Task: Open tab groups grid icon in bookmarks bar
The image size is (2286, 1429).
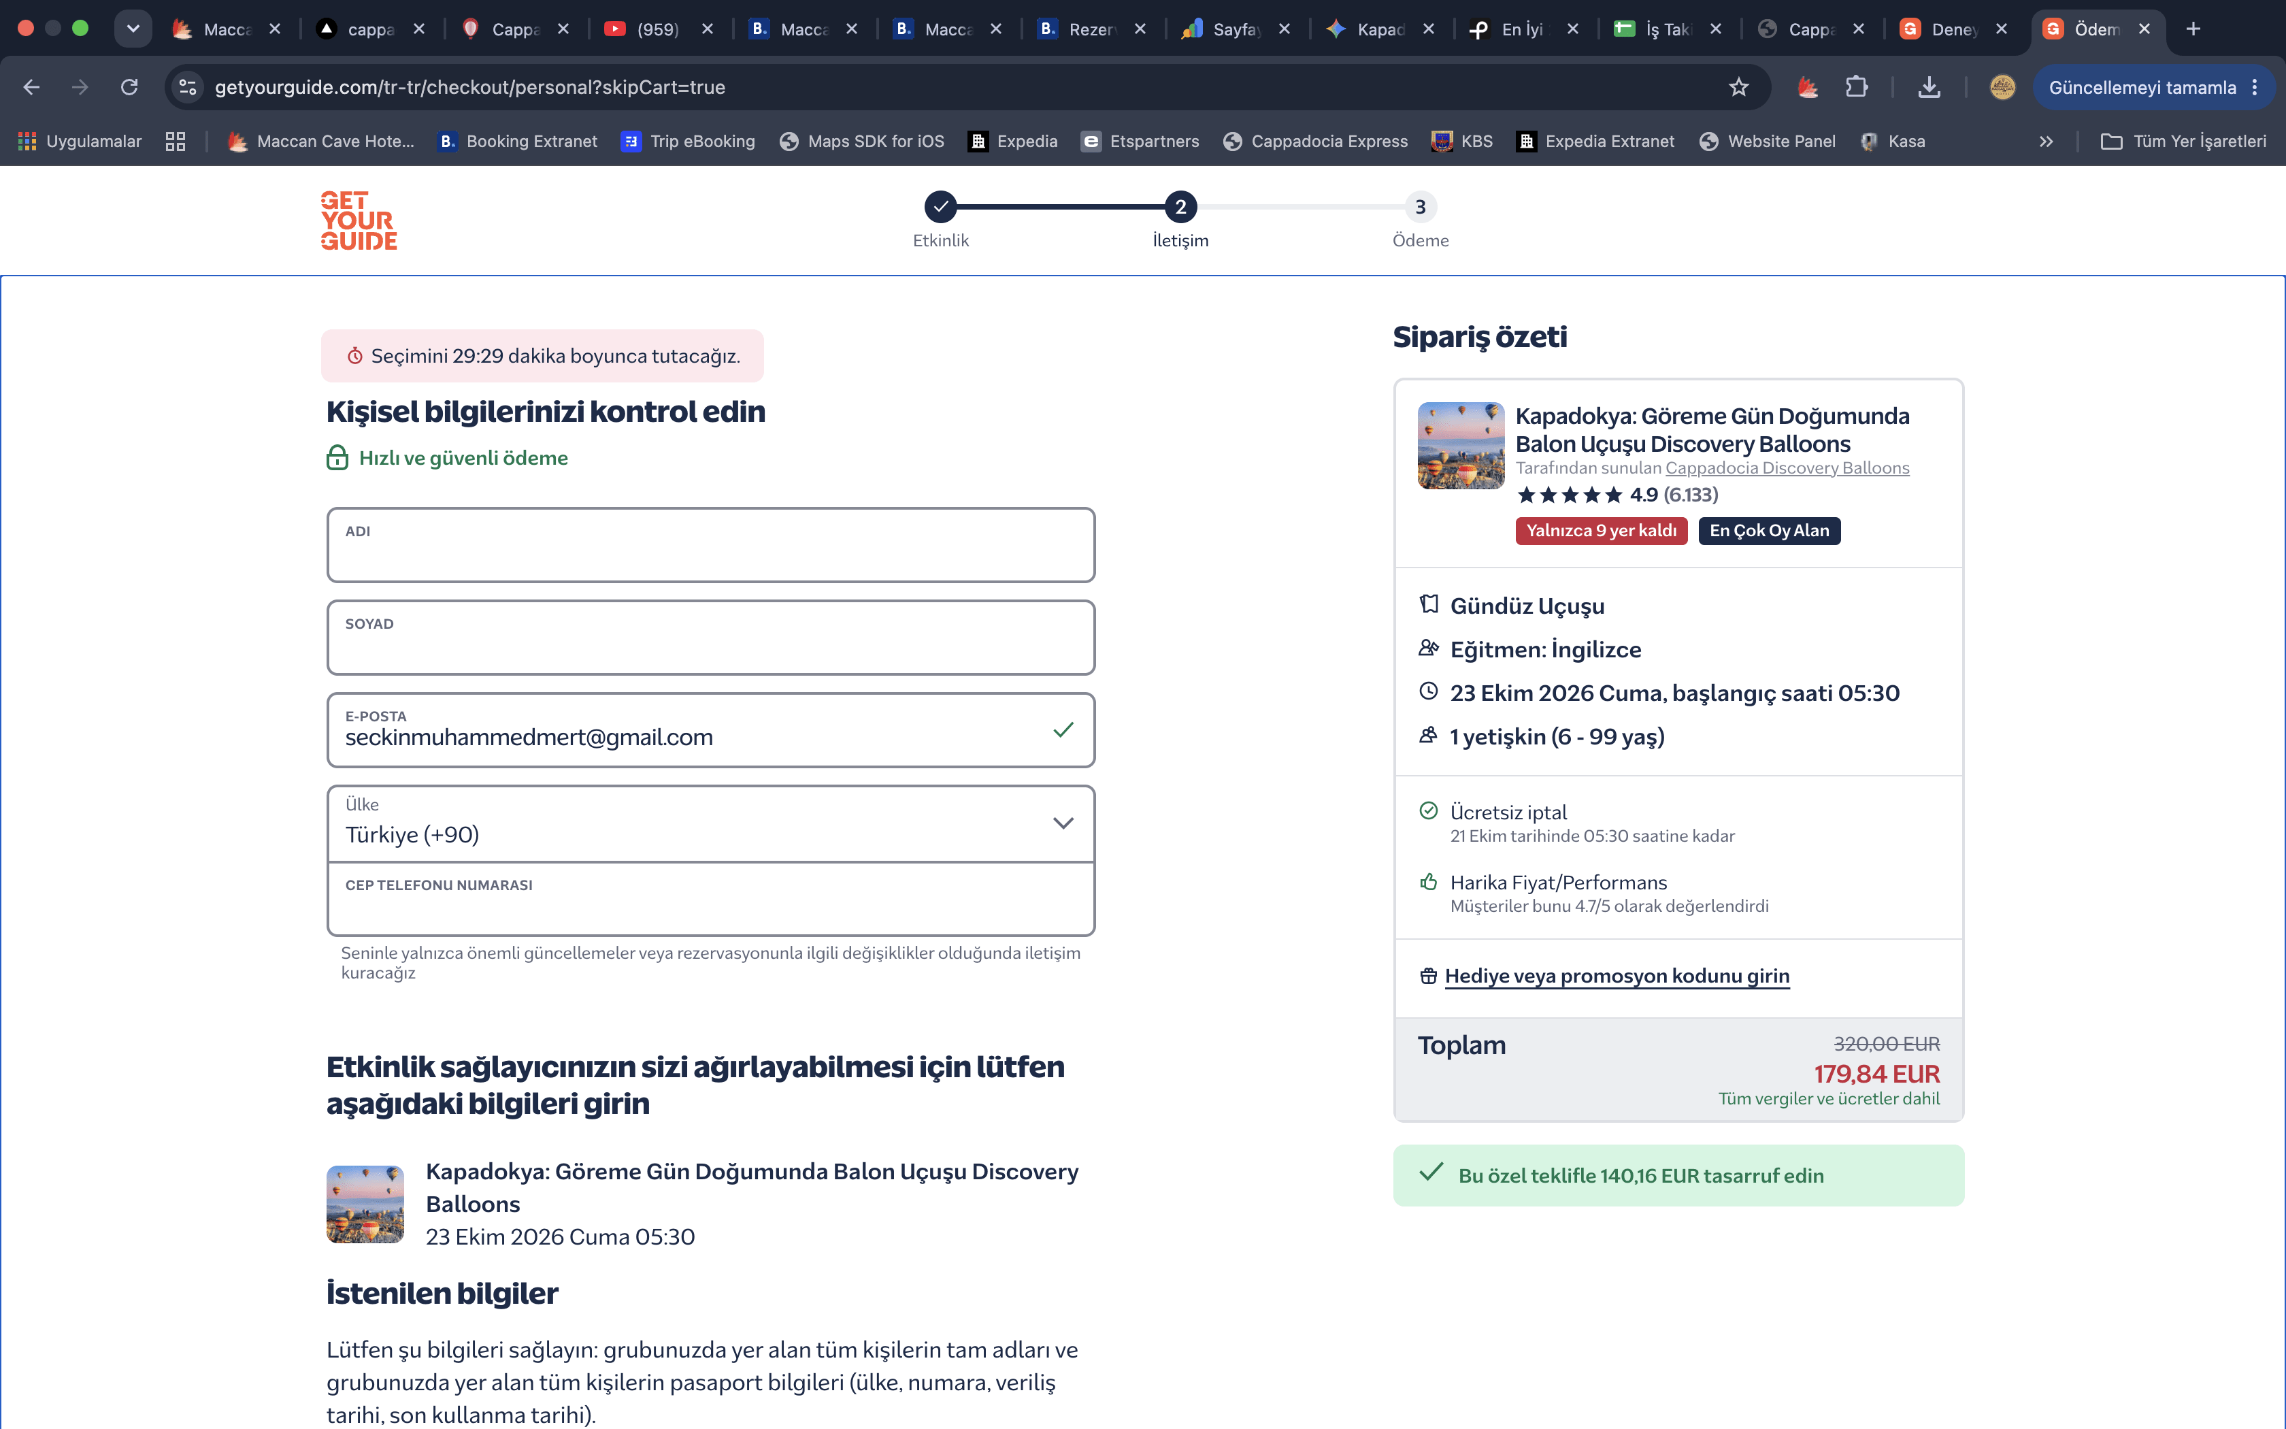Action: 175,142
